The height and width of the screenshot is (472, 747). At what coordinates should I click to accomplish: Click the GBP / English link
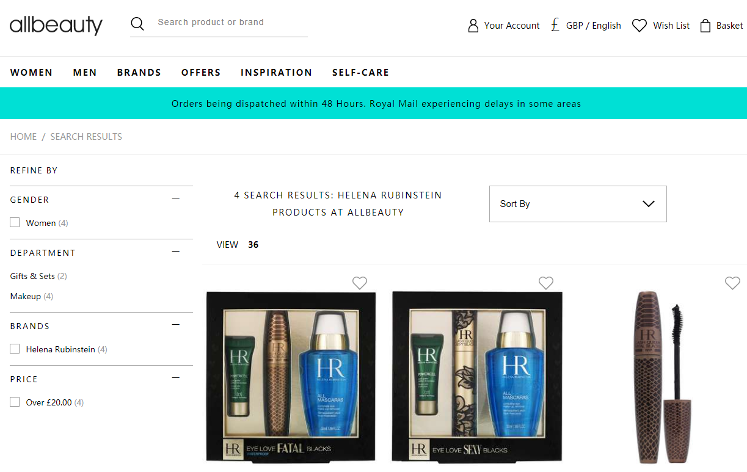(x=594, y=26)
